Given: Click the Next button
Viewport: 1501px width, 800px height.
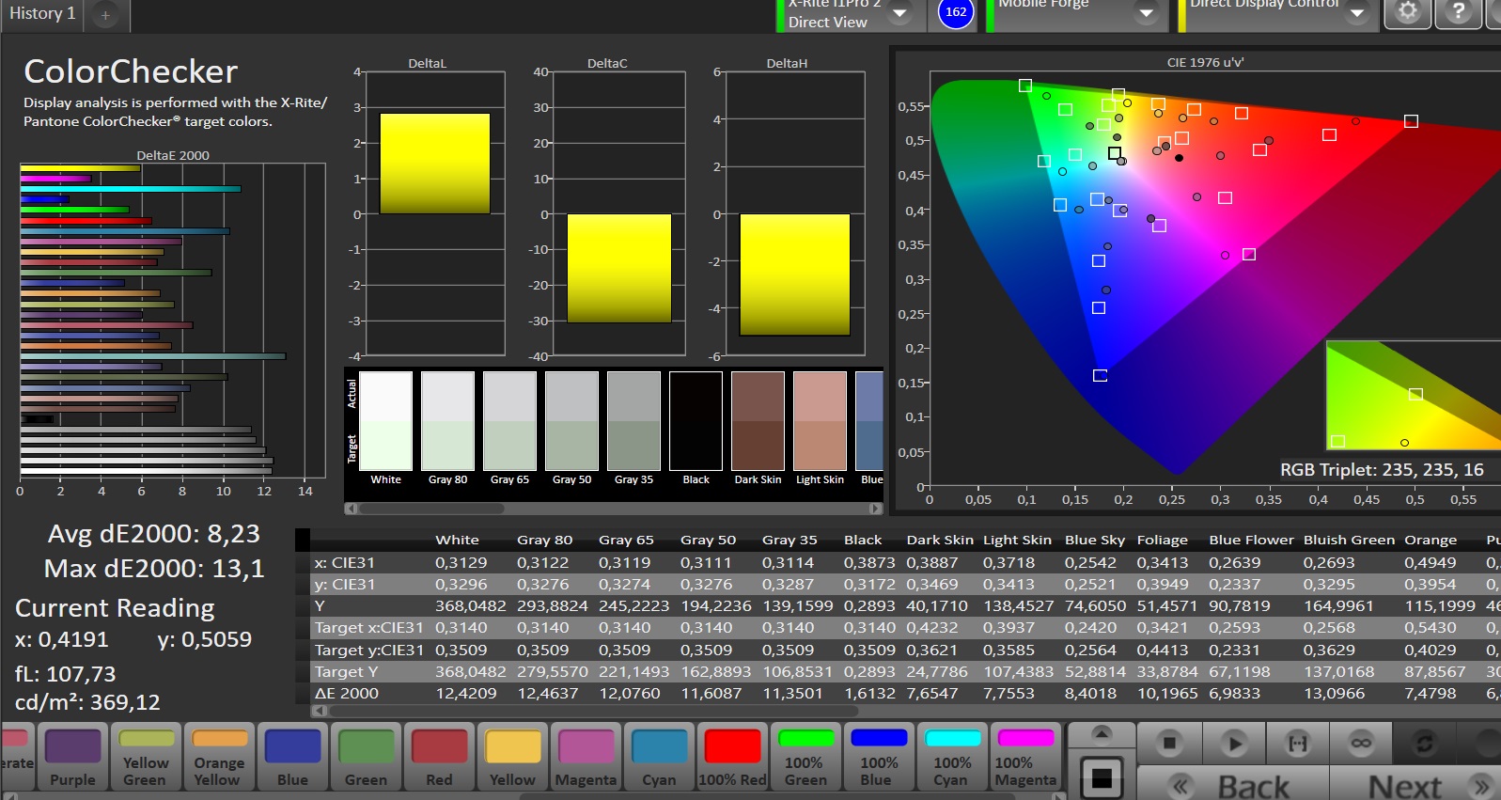Looking at the screenshot, I should (1415, 785).
